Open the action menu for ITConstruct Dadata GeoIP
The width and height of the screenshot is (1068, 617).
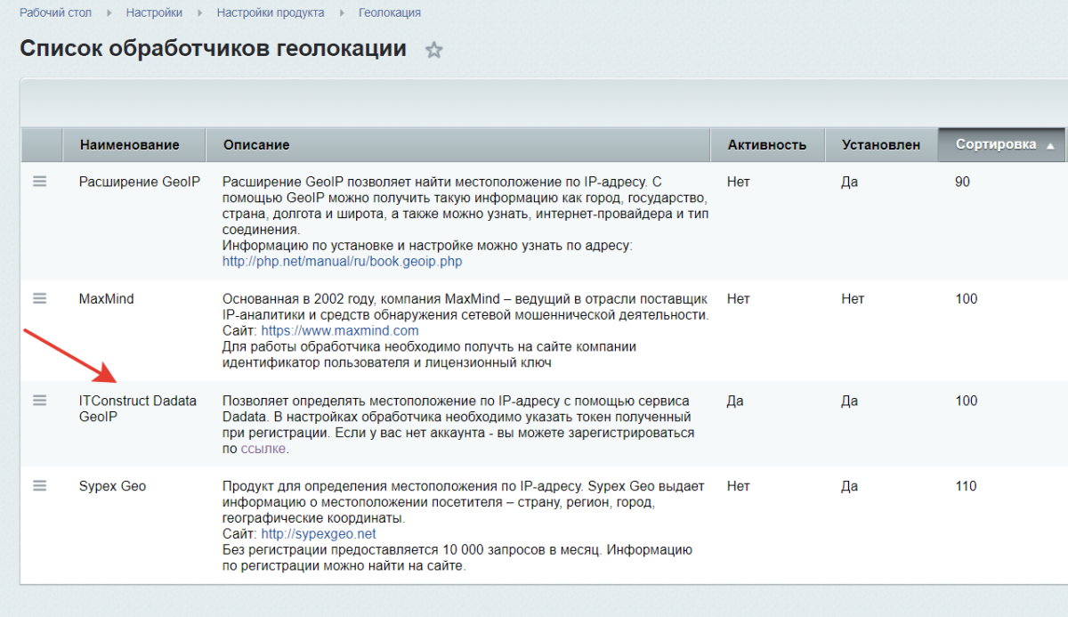pyautogui.click(x=39, y=400)
